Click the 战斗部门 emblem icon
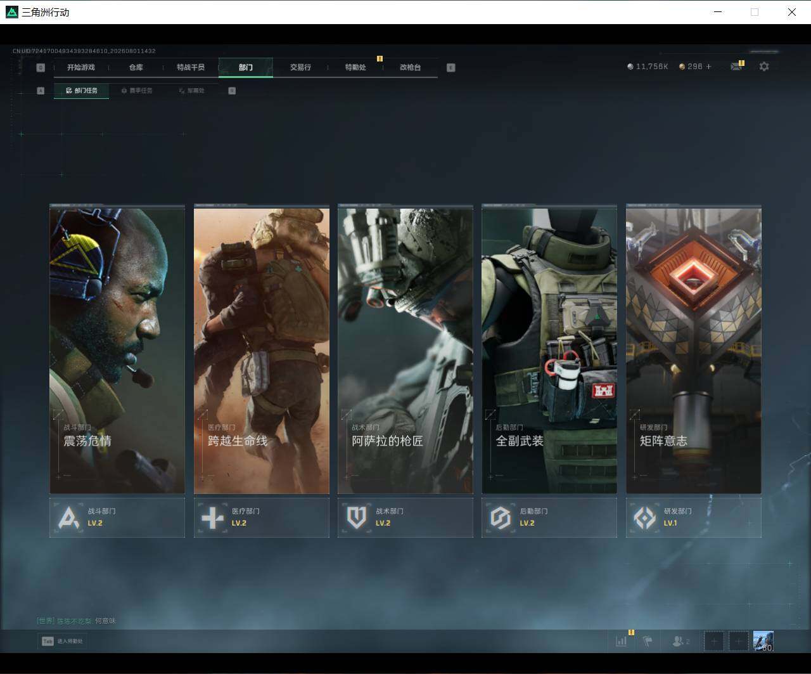The image size is (811, 674). (68, 518)
